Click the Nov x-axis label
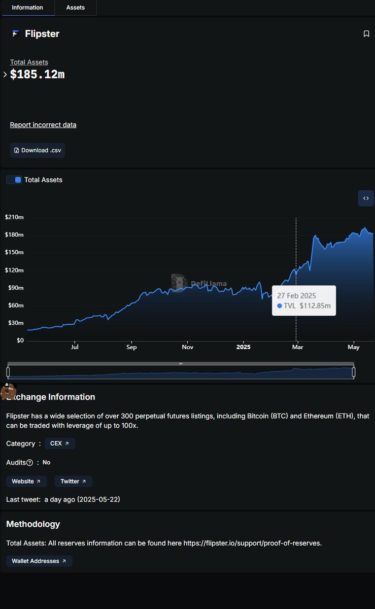This screenshot has height=609, width=375. pyautogui.click(x=188, y=348)
